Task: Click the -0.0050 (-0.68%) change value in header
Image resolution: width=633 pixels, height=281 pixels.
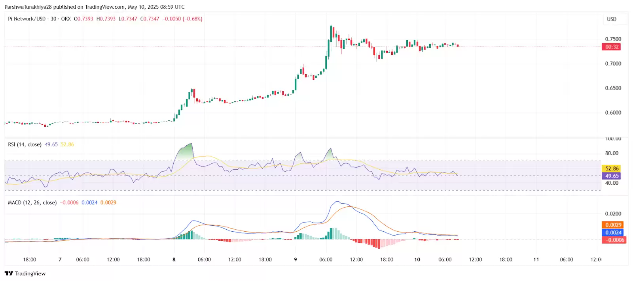Action: pyautogui.click(x=182, y=19)
